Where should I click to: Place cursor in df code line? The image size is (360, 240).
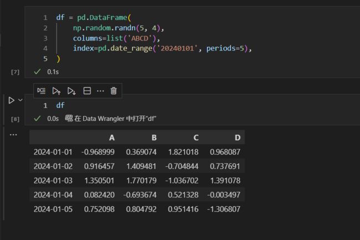[x=60, y=105]
